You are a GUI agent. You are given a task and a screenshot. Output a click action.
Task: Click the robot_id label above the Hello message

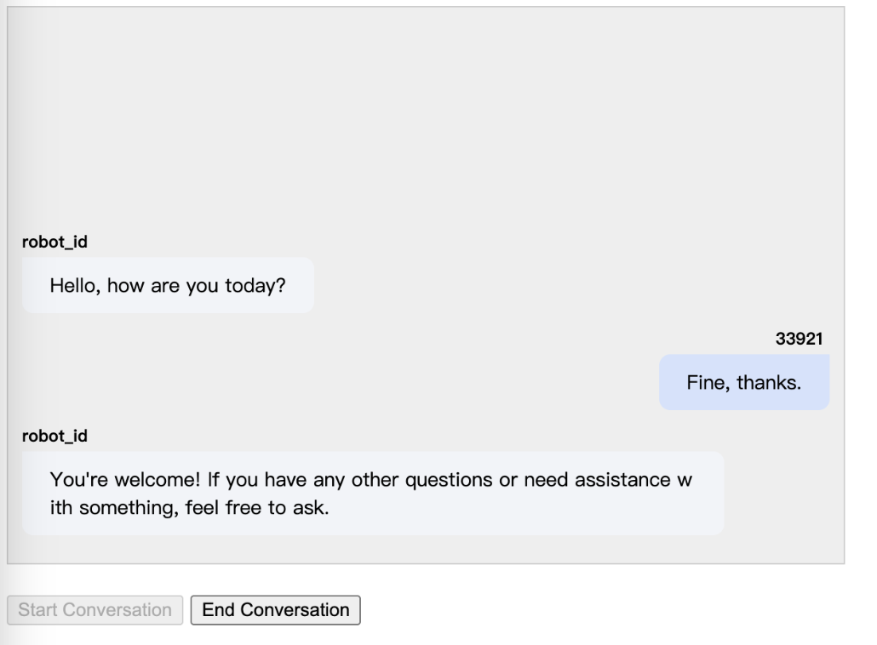point(54,242)
